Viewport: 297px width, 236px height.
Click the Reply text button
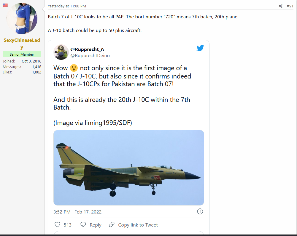tap(96, 225)
